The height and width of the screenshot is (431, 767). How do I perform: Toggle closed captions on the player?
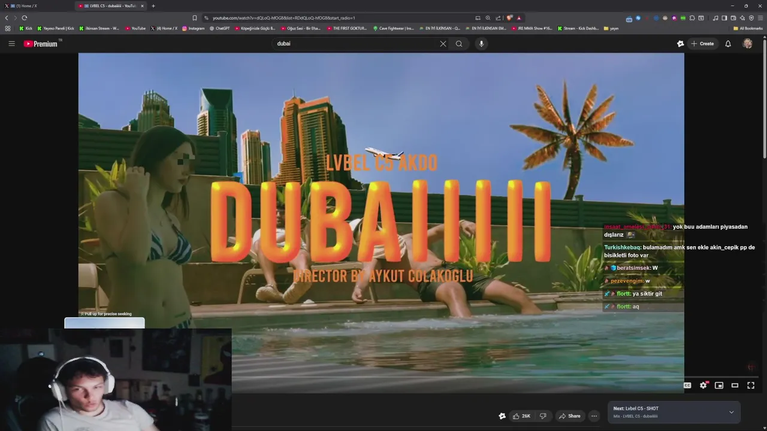pyautogui.click(x=687, y=386)
